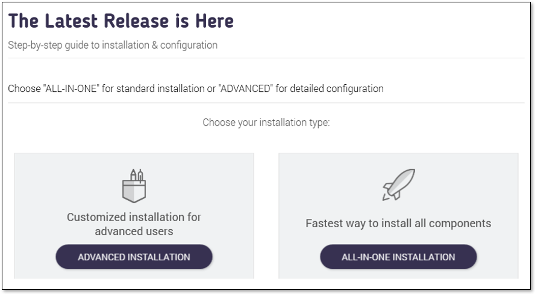Viewport: 535px width, 294px height.
Task: Click the words "standard installation" in instructions line
Action: click(160, 88)
